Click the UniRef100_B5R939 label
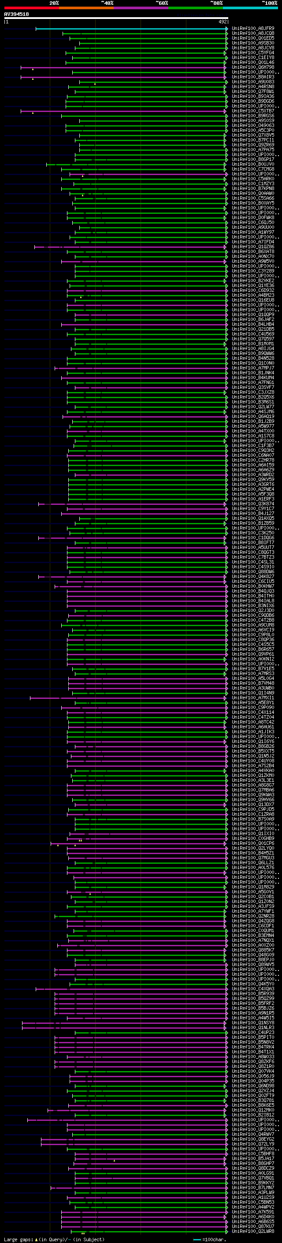 click(253, 993)
